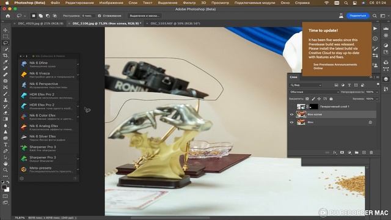Toggle visibility of the Фон копия layer

click(291, 114)
